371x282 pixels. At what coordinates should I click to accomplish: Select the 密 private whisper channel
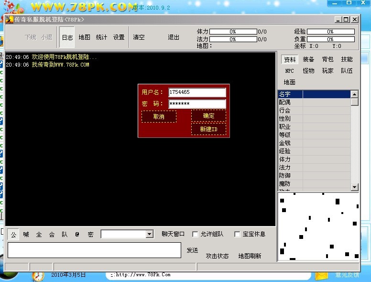pos(90,235)
